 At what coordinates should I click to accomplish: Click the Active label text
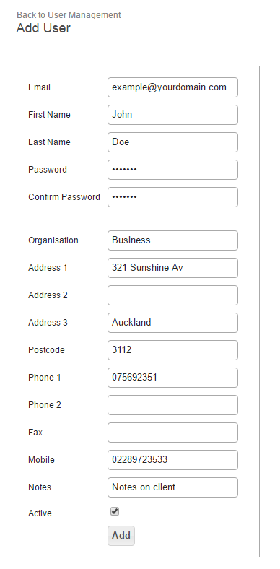[40, 513]
